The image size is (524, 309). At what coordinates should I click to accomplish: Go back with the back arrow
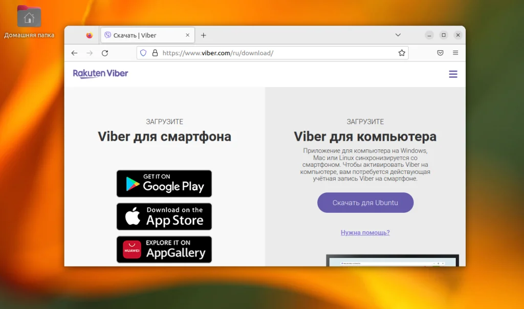(x=74, y=53)
